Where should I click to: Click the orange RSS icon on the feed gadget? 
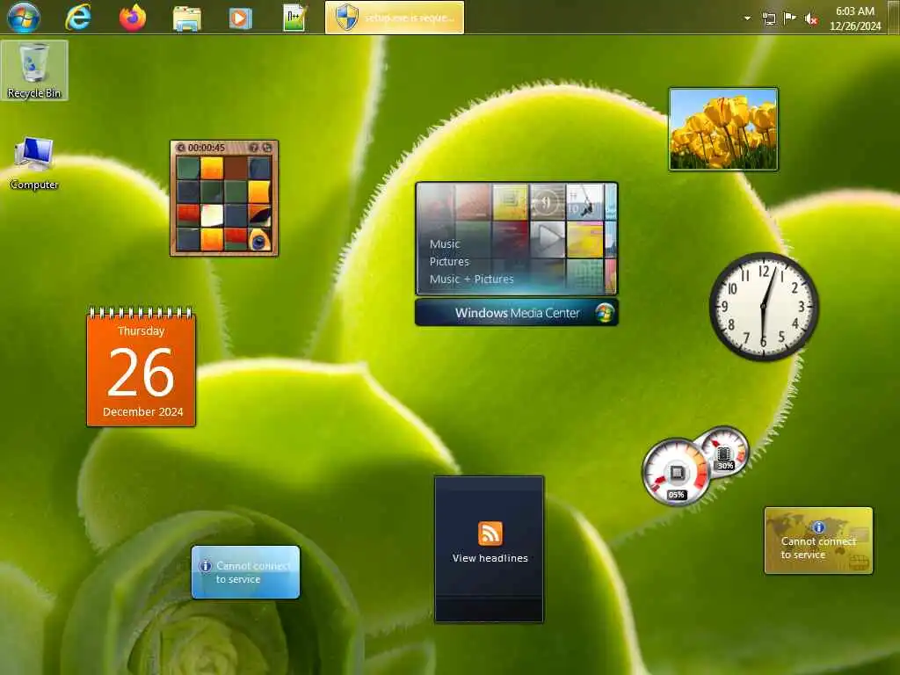click(490, 533)
